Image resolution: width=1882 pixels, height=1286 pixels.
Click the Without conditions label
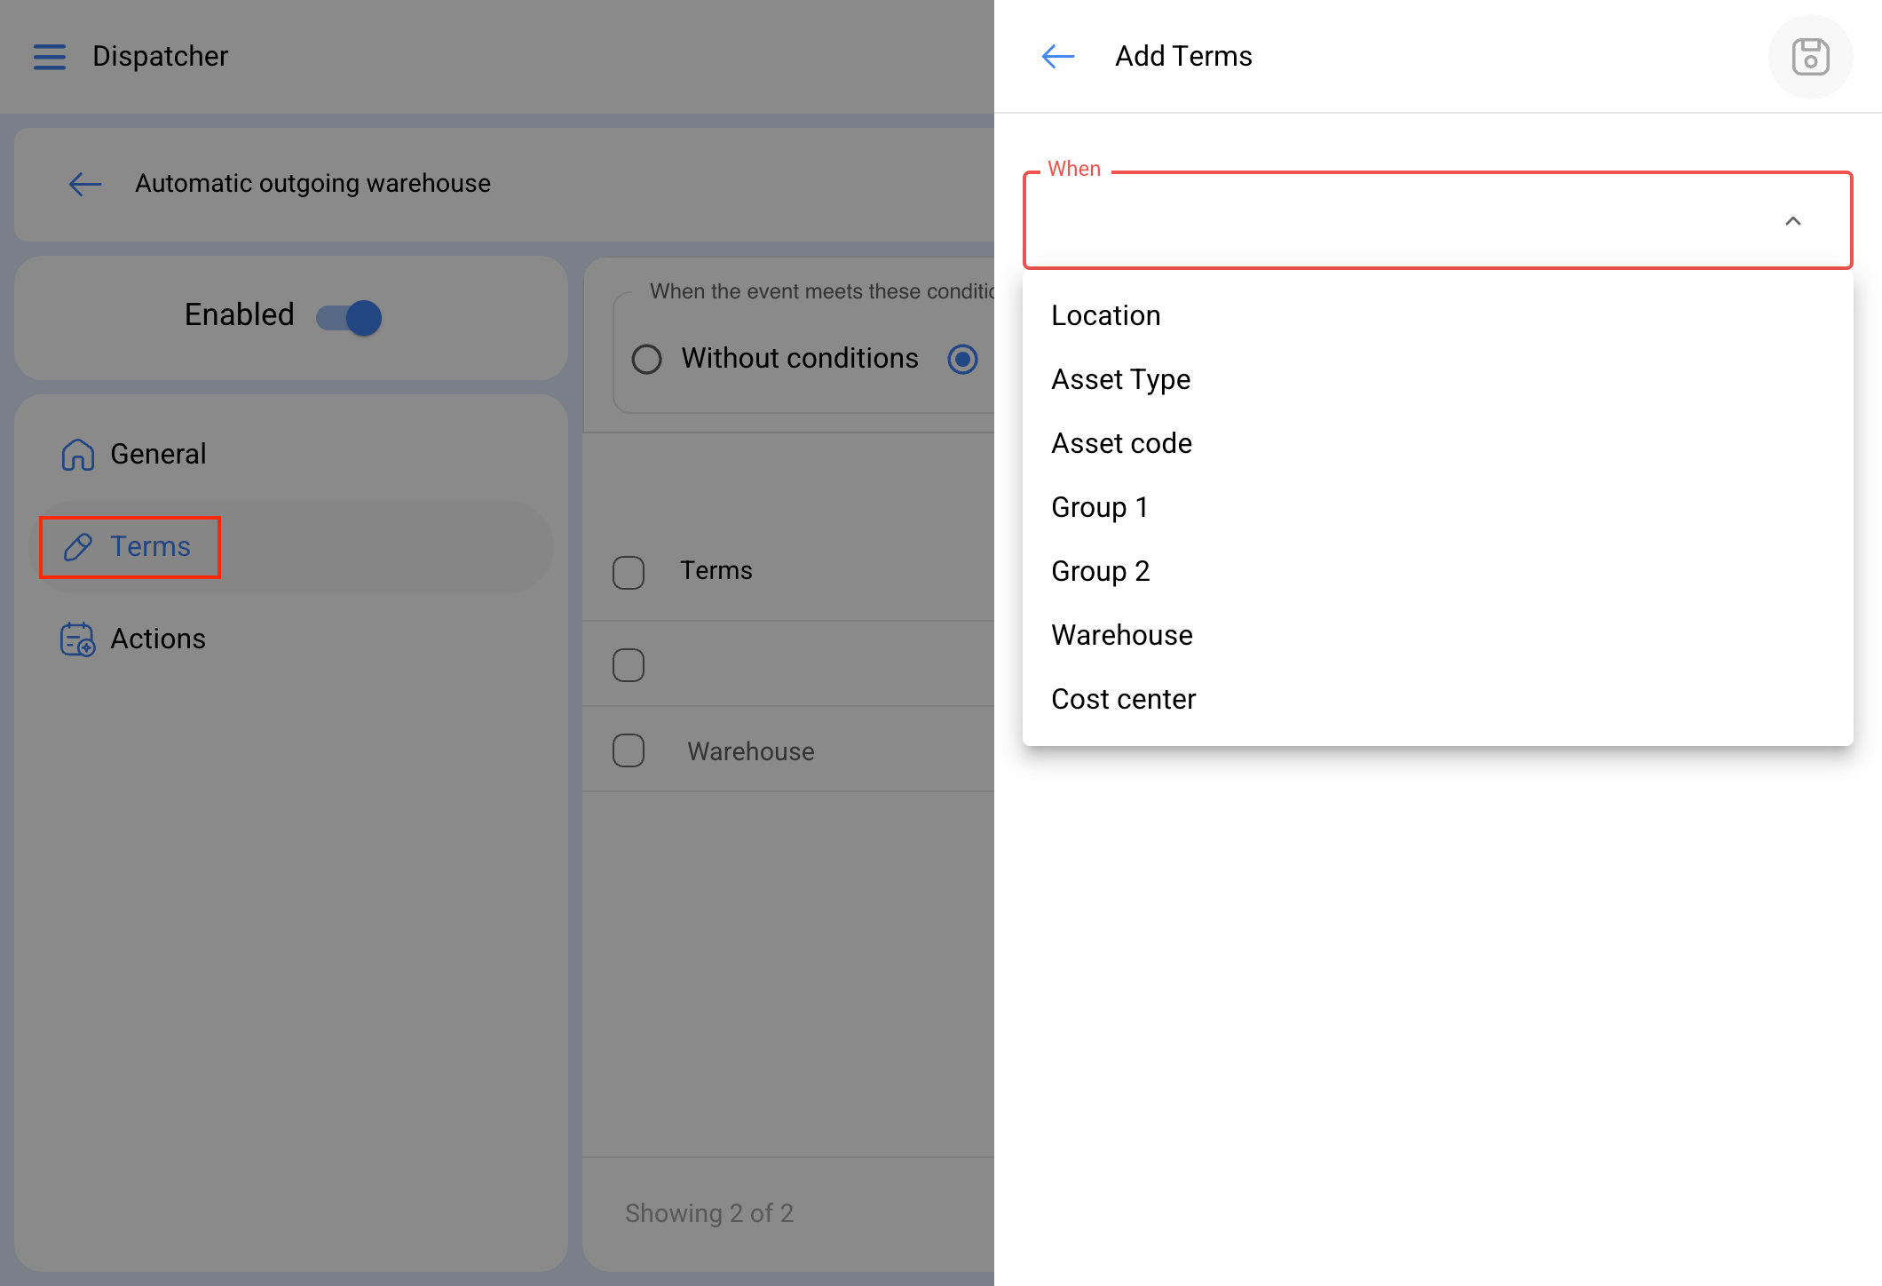(x=800, y=359)
